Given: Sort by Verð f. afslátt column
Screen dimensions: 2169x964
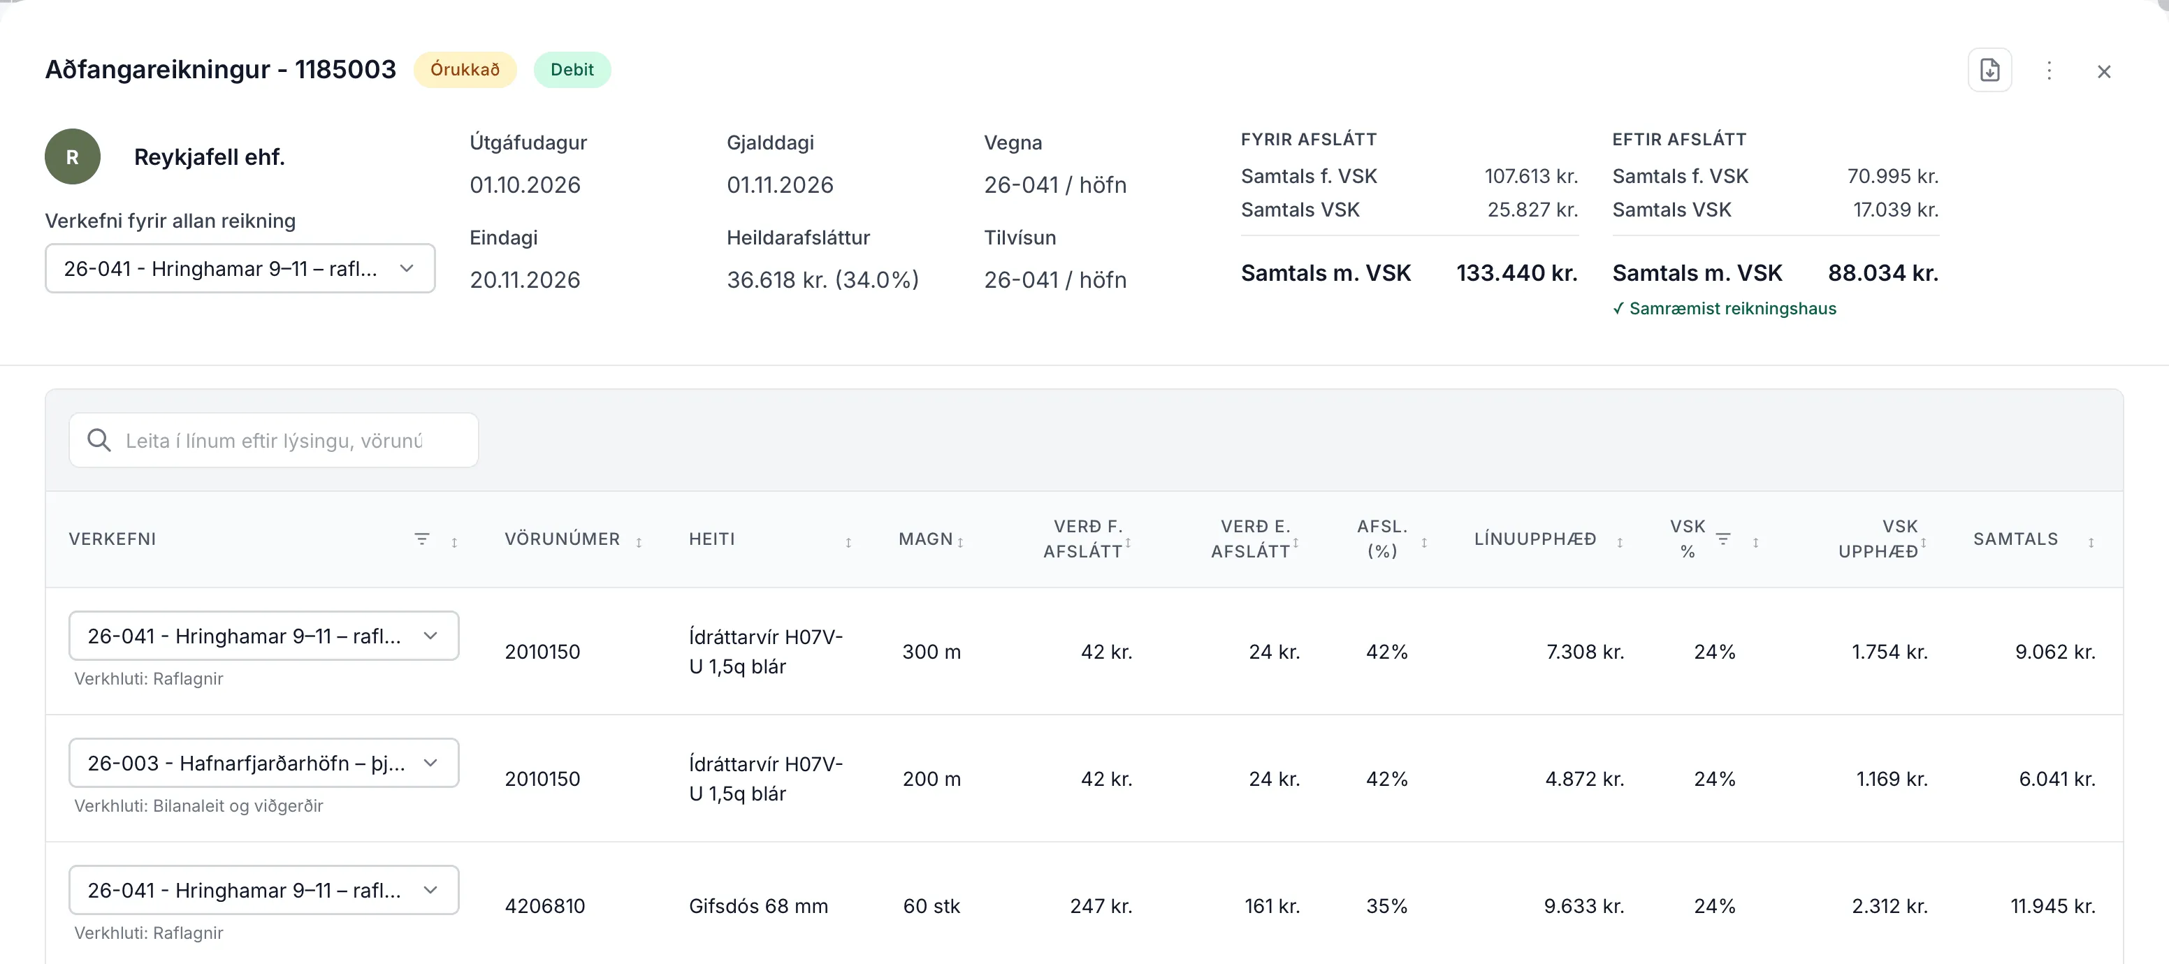Looking at the screenshot, I should [1127, 543].
